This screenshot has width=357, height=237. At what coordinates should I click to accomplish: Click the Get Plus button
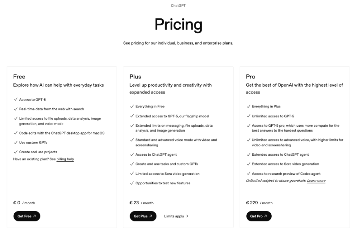[x=143, y=216]
